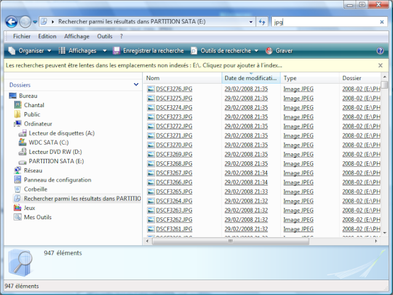Click the DSCF3268.JPG image icon
Image resolution: width=393 pixels, height=295 pixels.
(x=151, y=164)
